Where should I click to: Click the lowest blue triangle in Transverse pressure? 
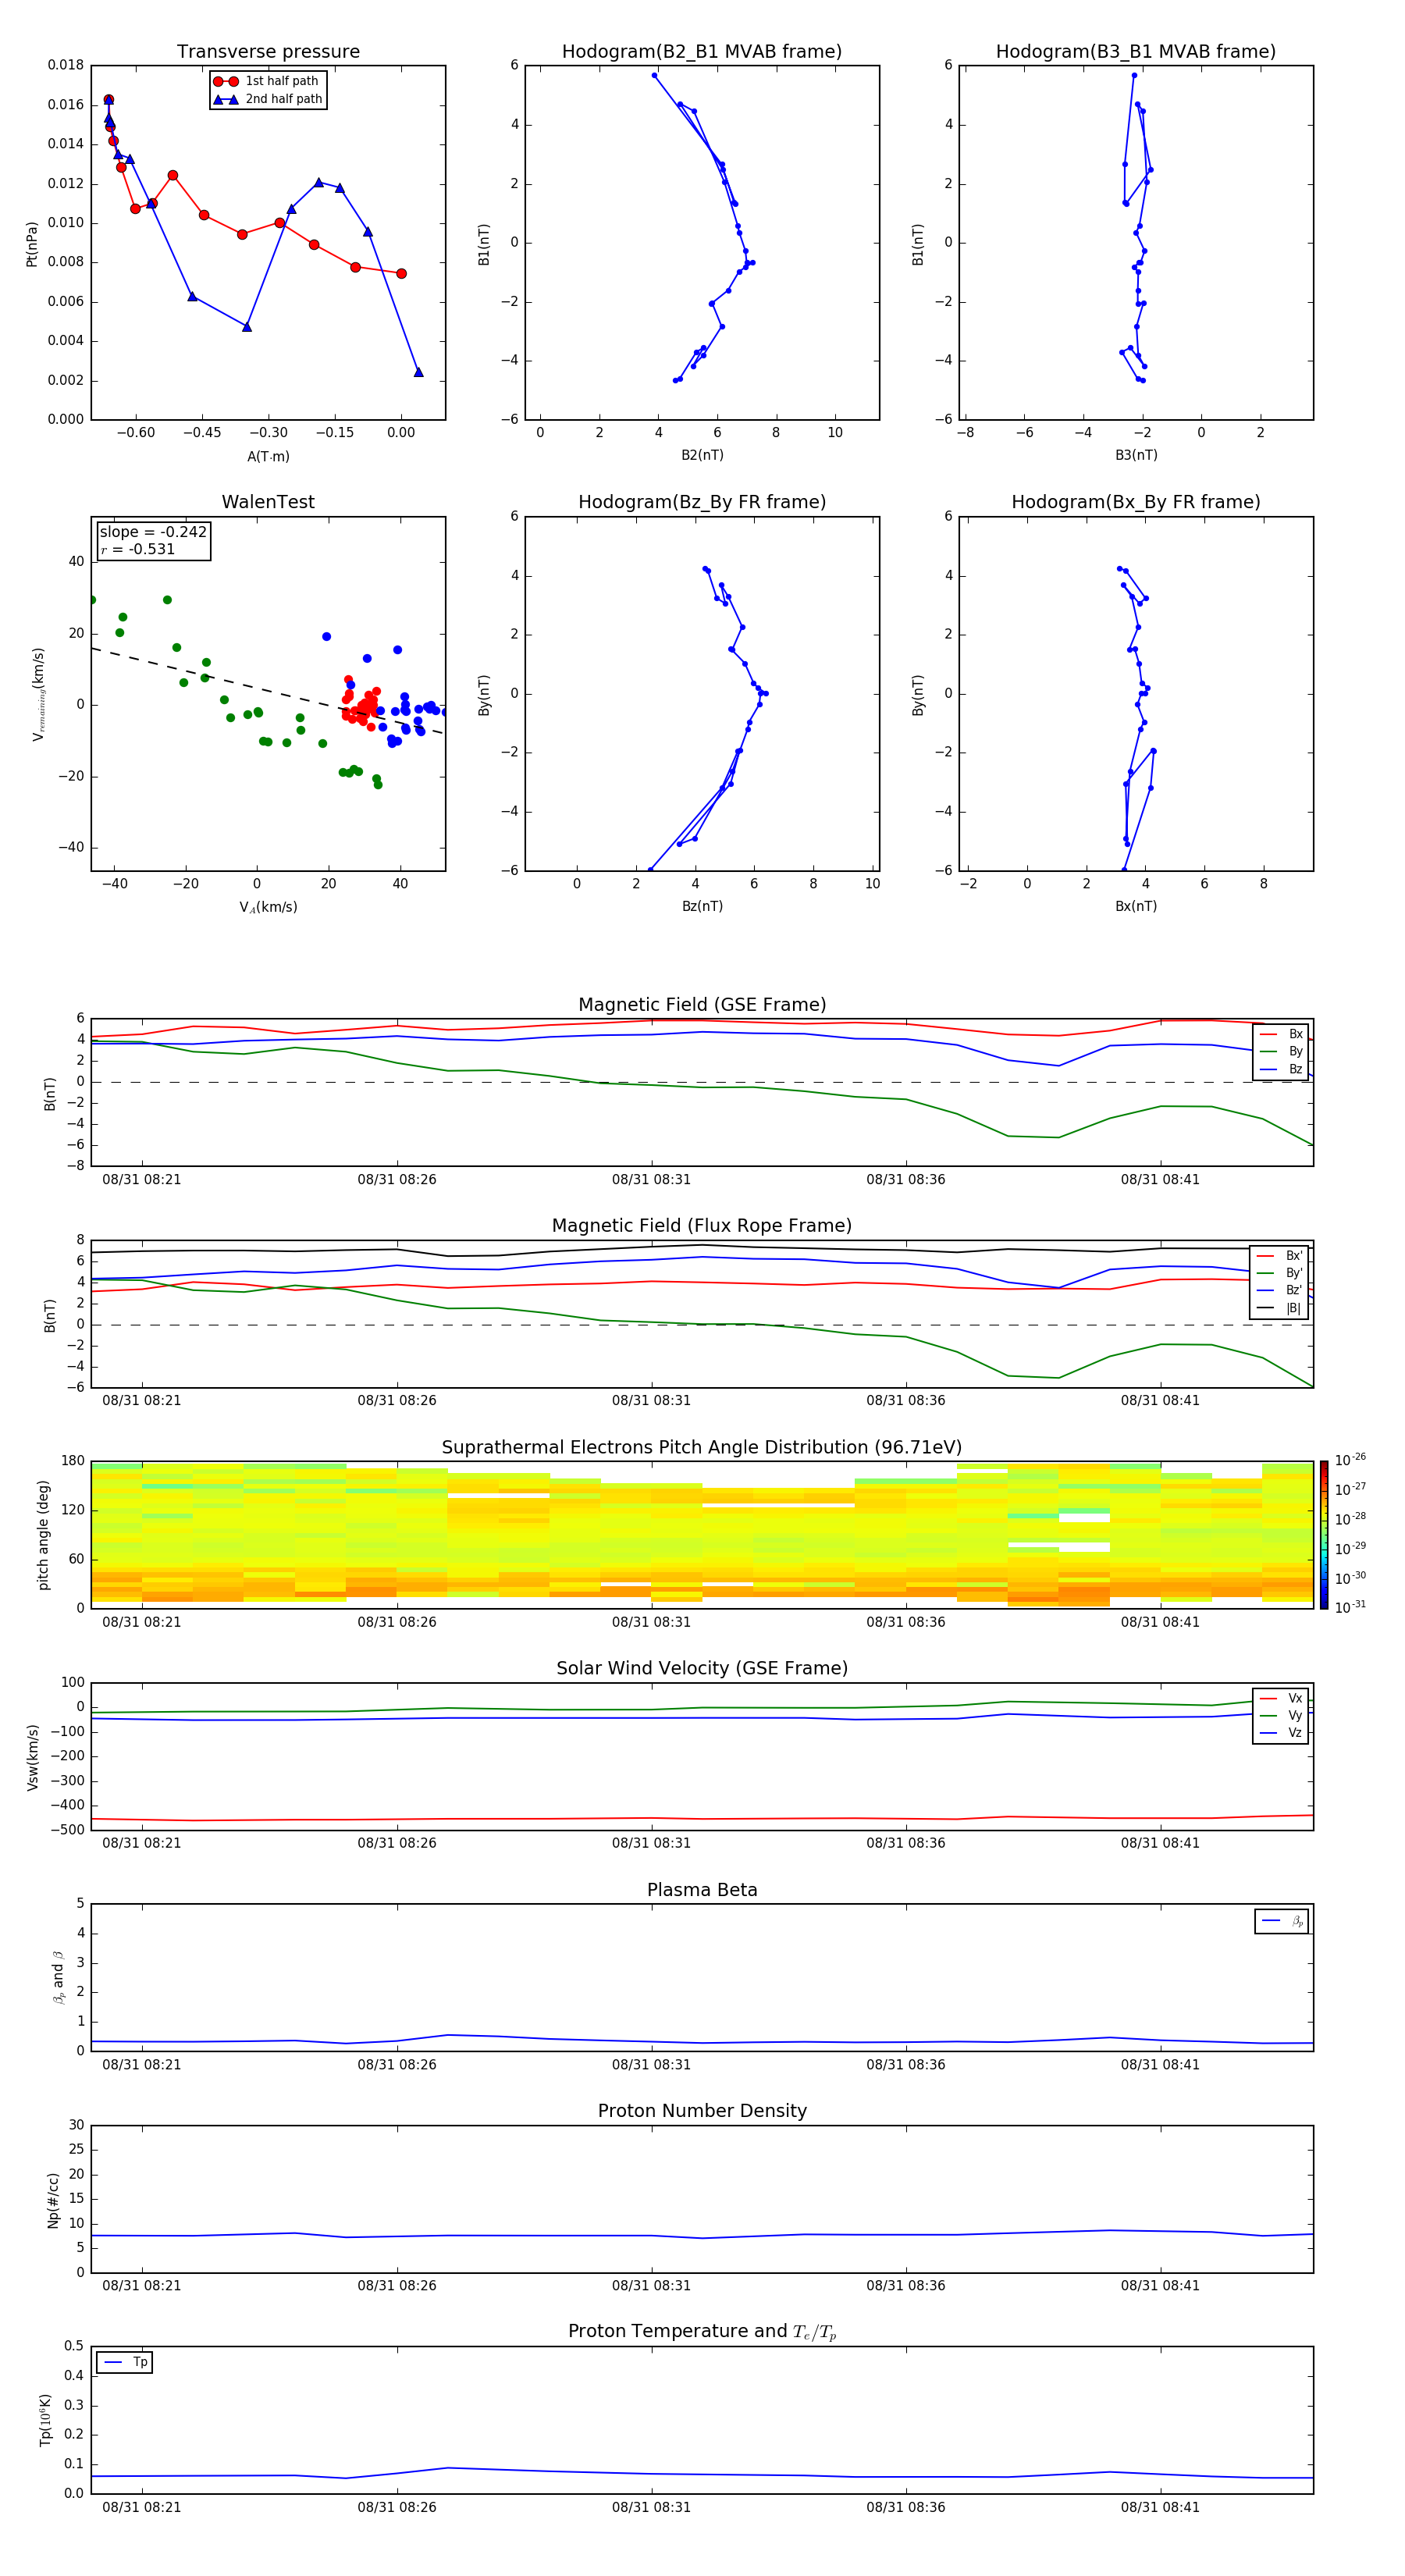click(x=418, y=372)
